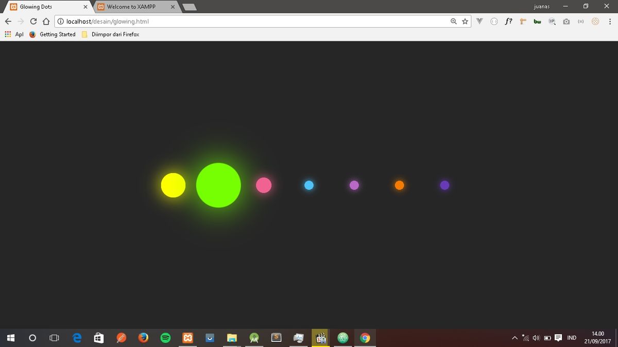Focus the localhost address bar
Viewport: 618px width, 347px height.
(252, 22)
